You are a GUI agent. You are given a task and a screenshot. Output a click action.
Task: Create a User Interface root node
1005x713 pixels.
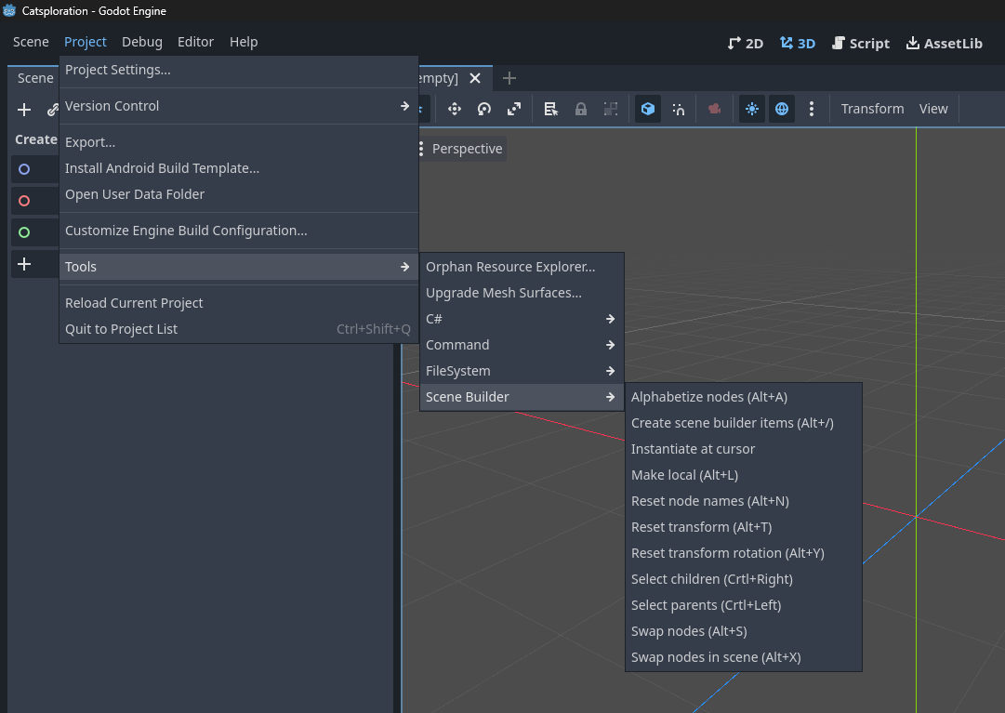coord(34,231)
